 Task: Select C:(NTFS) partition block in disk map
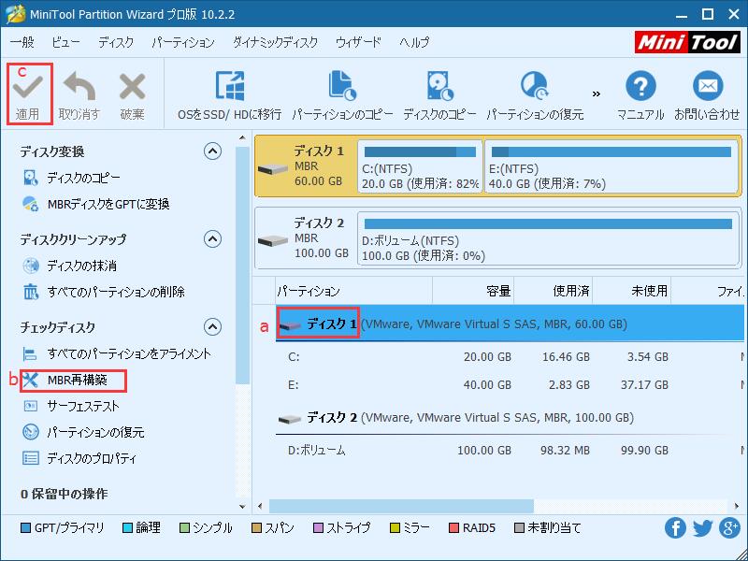[x=420, y=166]
